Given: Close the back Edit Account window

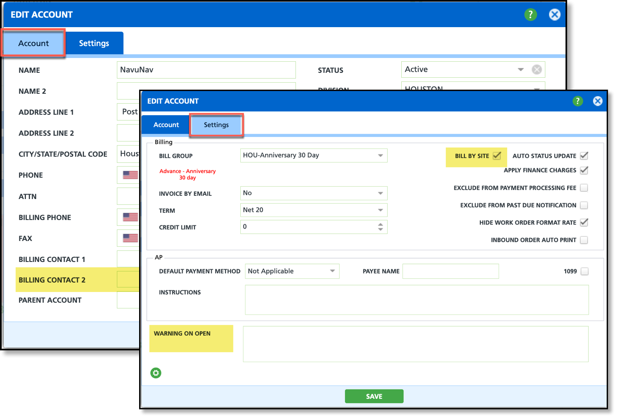Looking at the screenshot, I should click(555, 15).
